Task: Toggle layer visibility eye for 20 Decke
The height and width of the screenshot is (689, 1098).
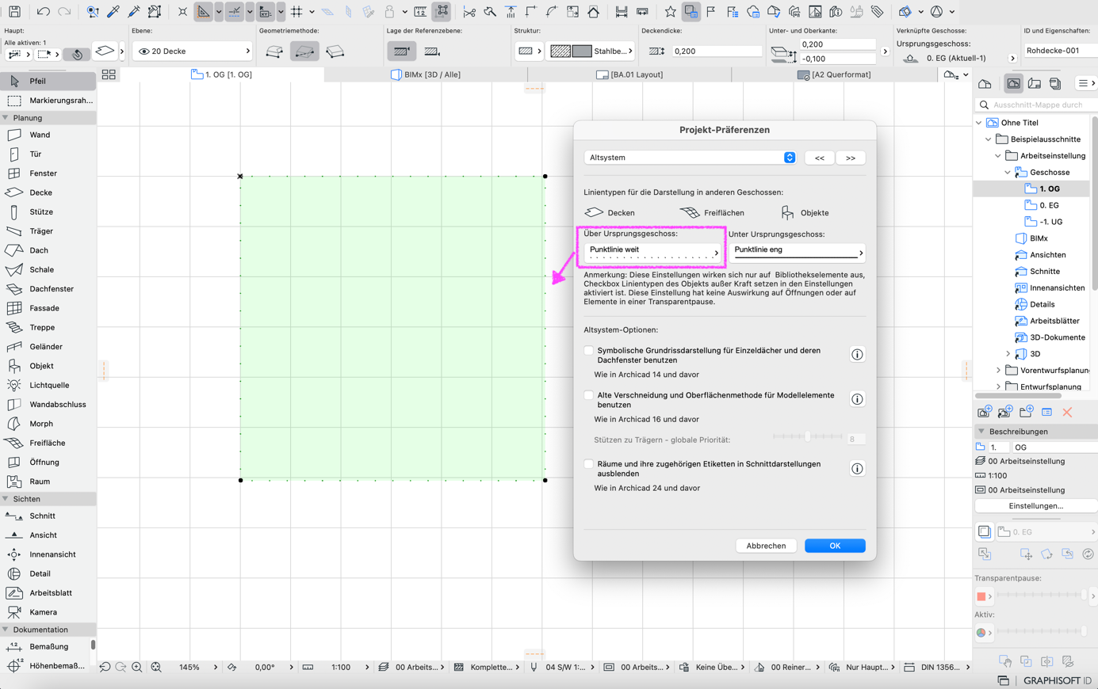Action: click(143, 51)
